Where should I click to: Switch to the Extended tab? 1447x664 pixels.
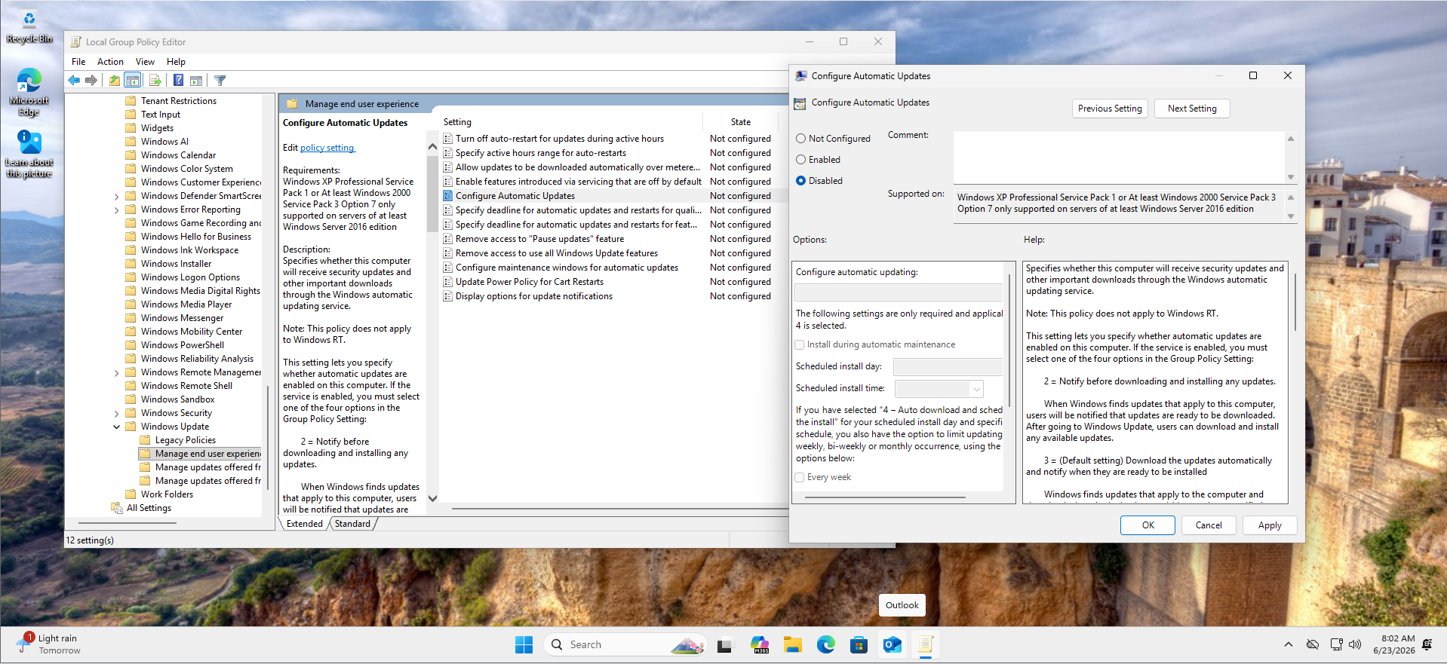point(305,524)
